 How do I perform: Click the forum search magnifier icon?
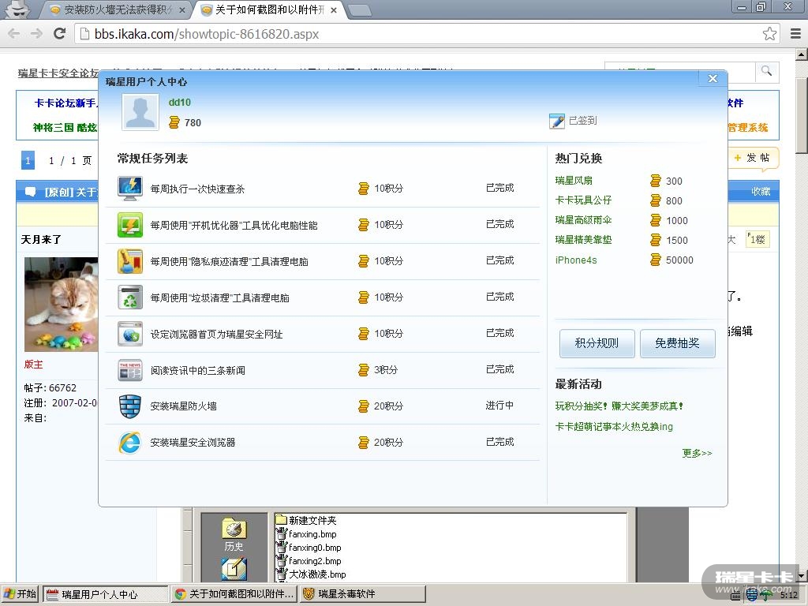[x=767, y=71]
